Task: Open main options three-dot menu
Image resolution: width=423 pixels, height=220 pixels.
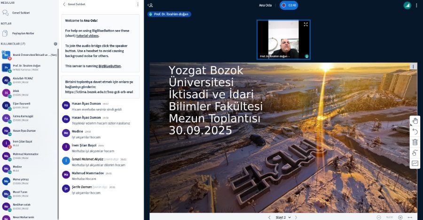Action: [x=416, y=5]
